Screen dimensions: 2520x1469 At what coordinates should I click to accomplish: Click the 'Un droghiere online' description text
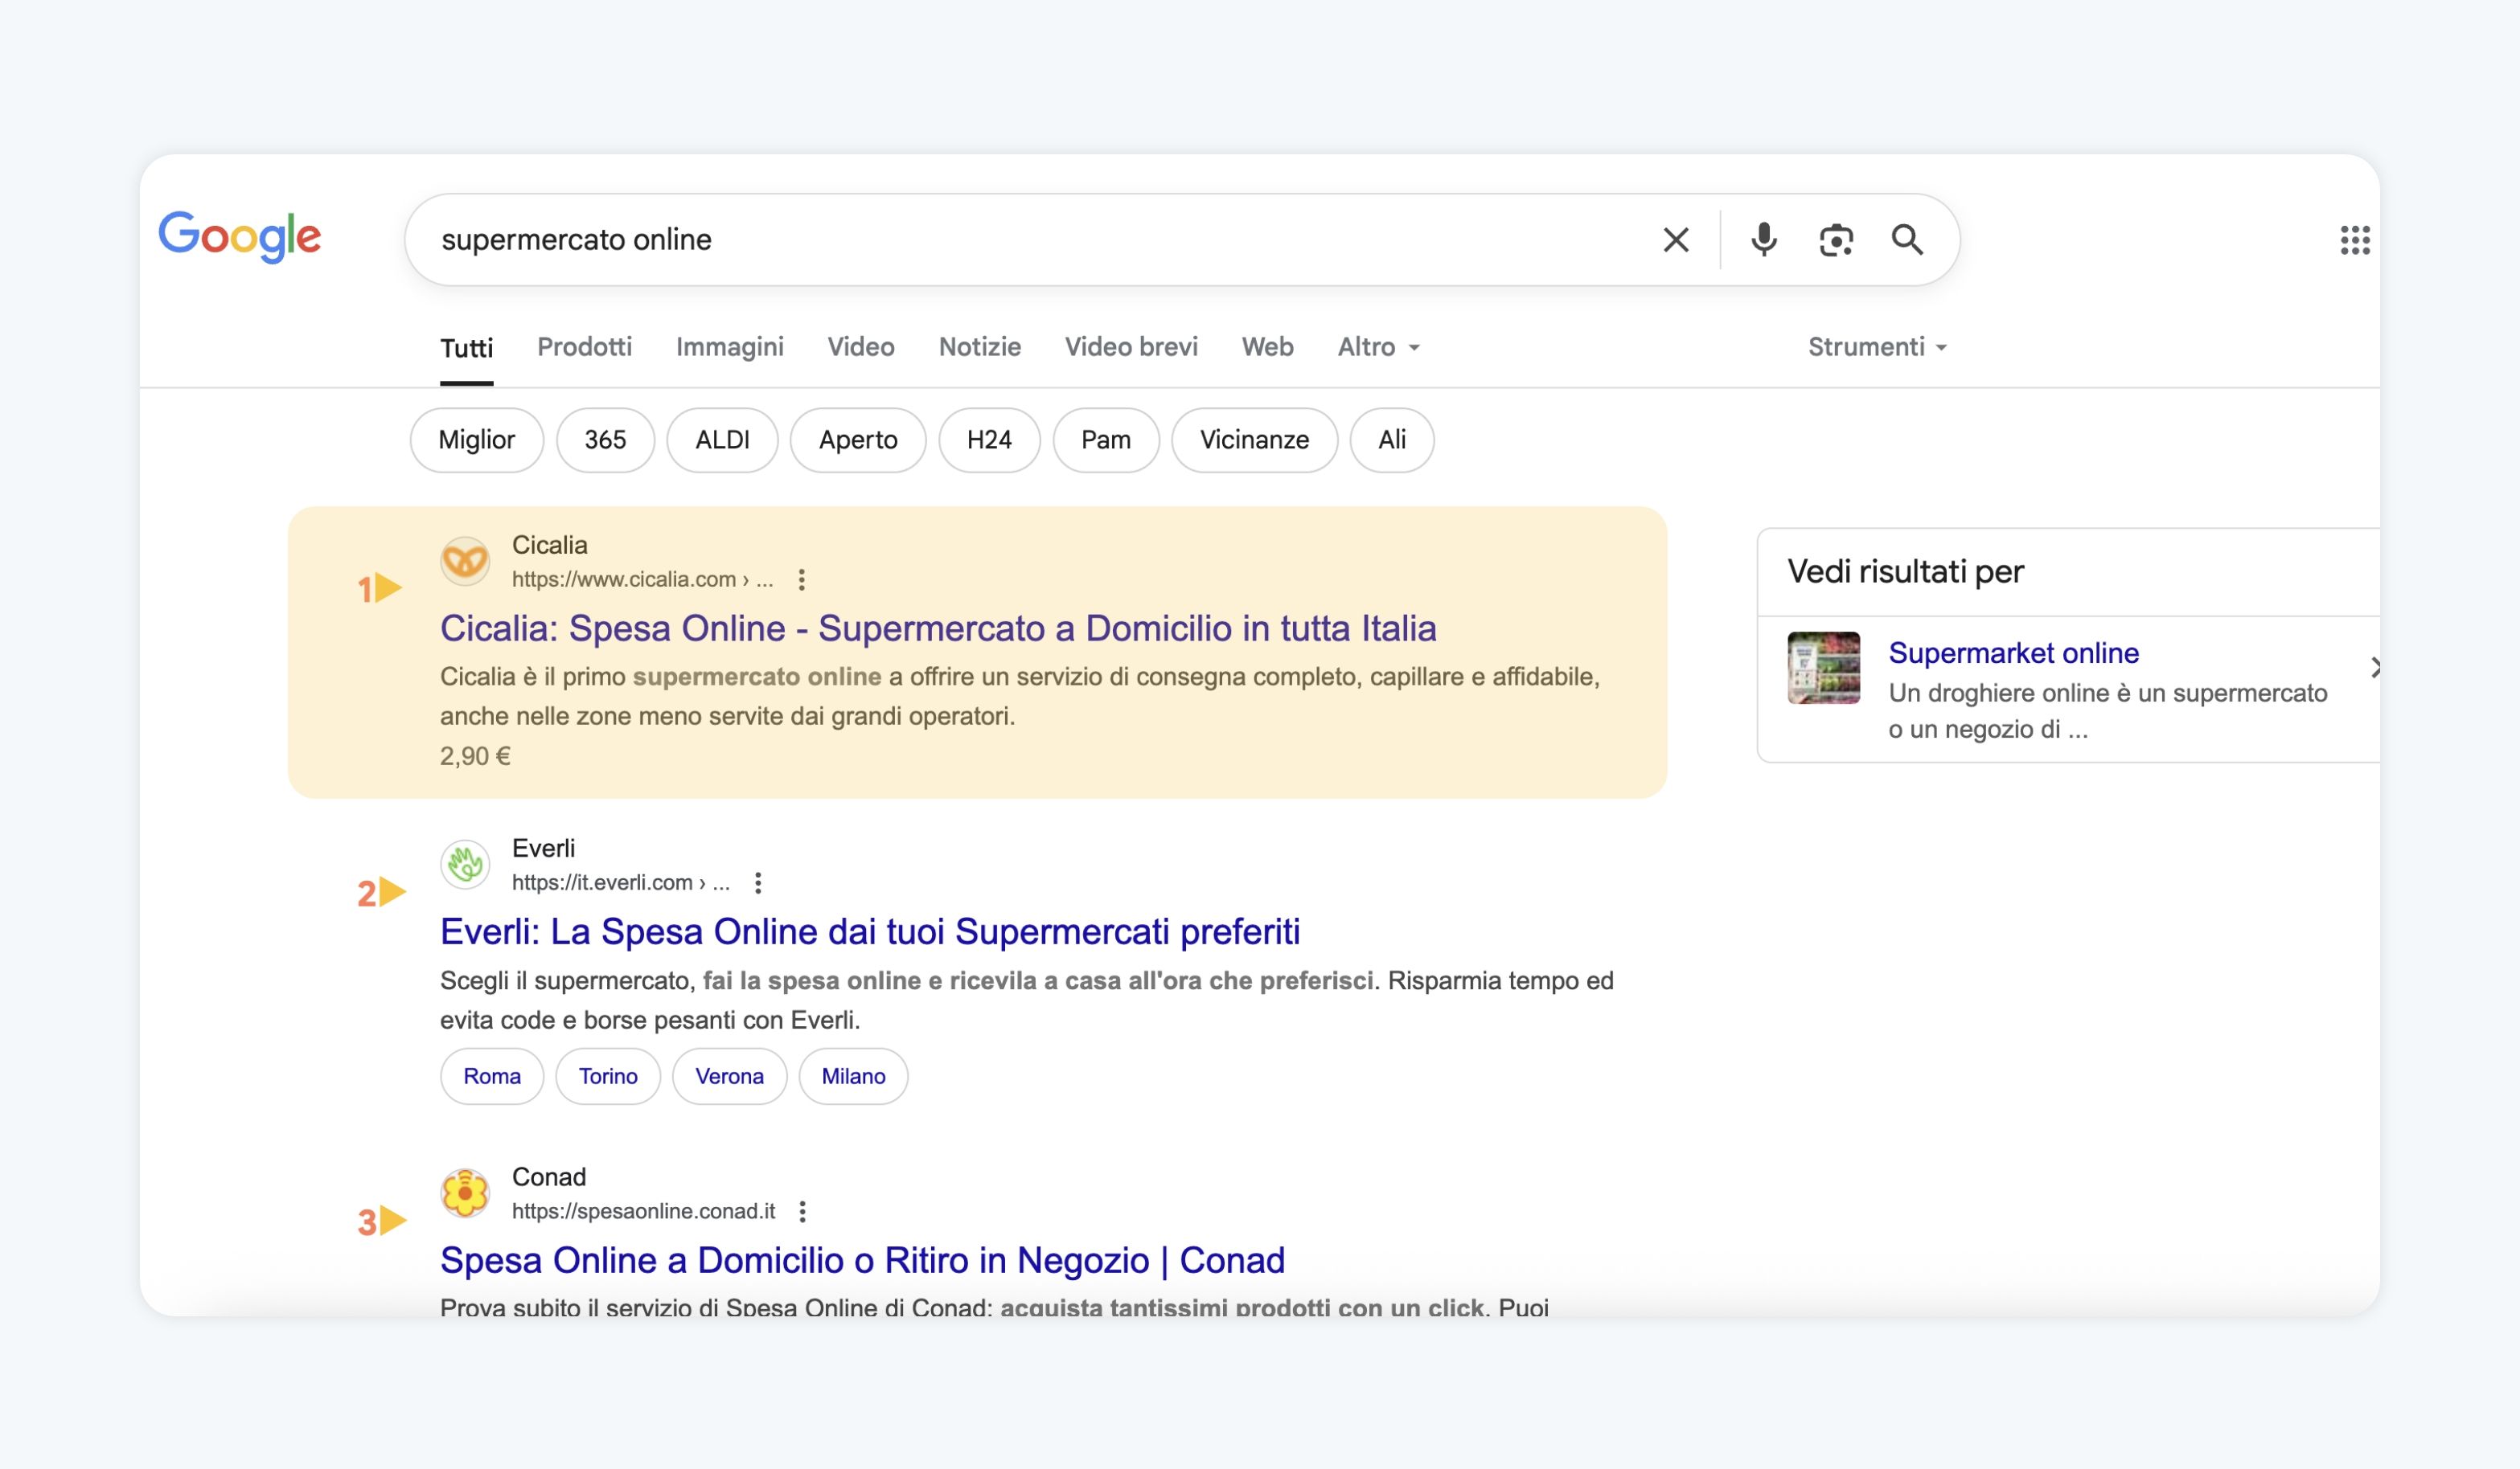[x=2108, y=710]
